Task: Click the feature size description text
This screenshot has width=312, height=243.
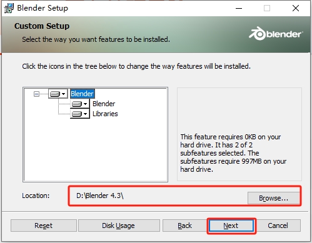Action: (x=233, y=153)
